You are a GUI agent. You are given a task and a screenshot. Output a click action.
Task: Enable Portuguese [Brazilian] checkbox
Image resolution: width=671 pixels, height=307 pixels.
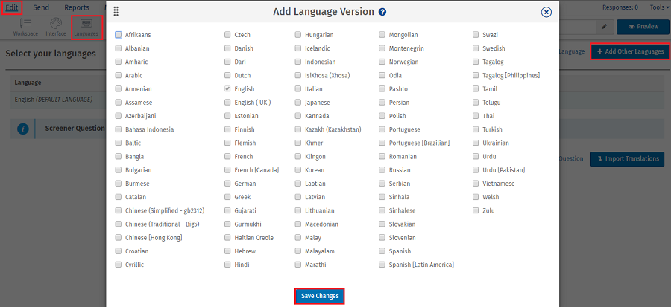point(382,143)
